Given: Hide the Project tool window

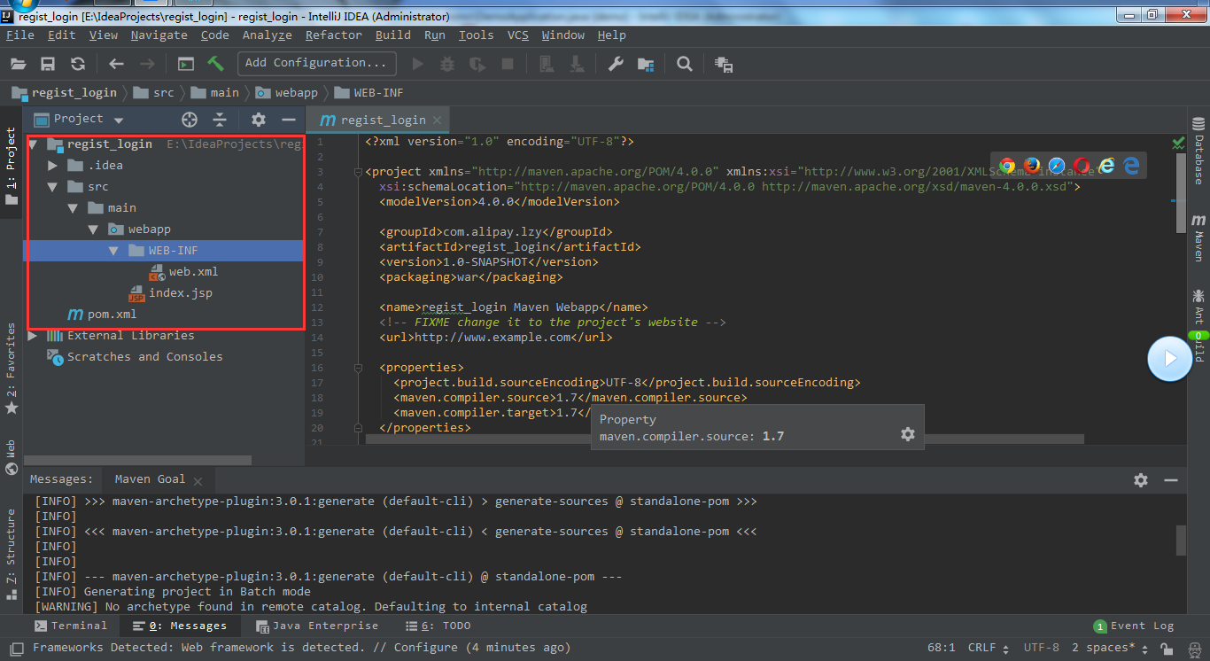Looking at the screenshot, I should coord(288,120).
